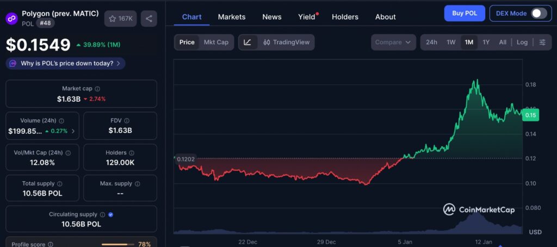The width and height of the screenshot is (557, 247).
Task: Select Mkt Cap chart view
Action: coord(216,42)
